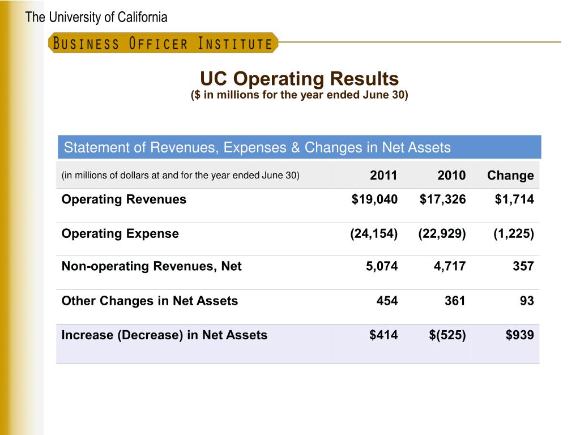The height and width of the screenshot is (435, 580).
Task: Select the 'UC Operating Results' title
Action: [299, 78]
